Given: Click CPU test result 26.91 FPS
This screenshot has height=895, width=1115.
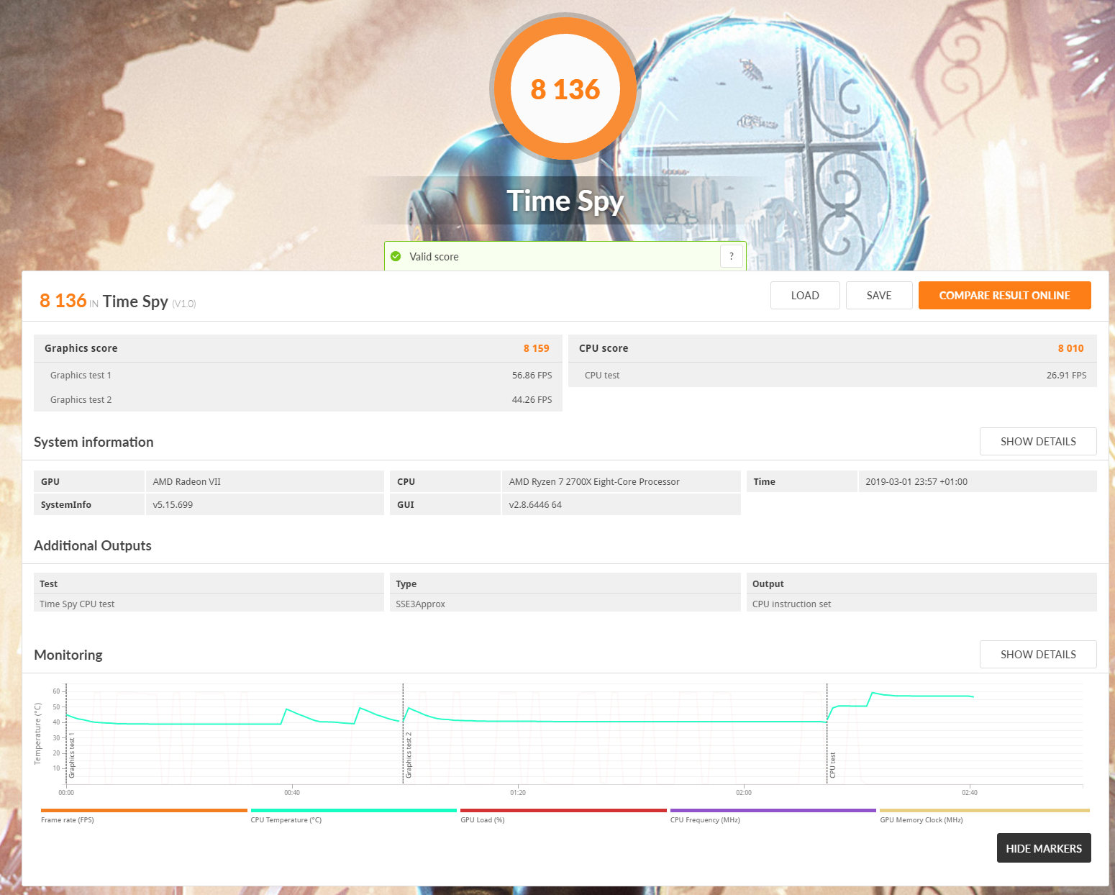Looking at the screenshot, I should [1066, 376].
